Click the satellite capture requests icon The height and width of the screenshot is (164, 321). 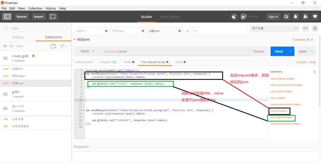tap(234, 17)
